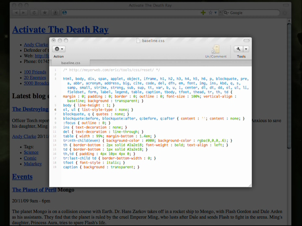302x226 pixels.
Task: Open the search engine magnifier dropdown
Action: [226, 13]
